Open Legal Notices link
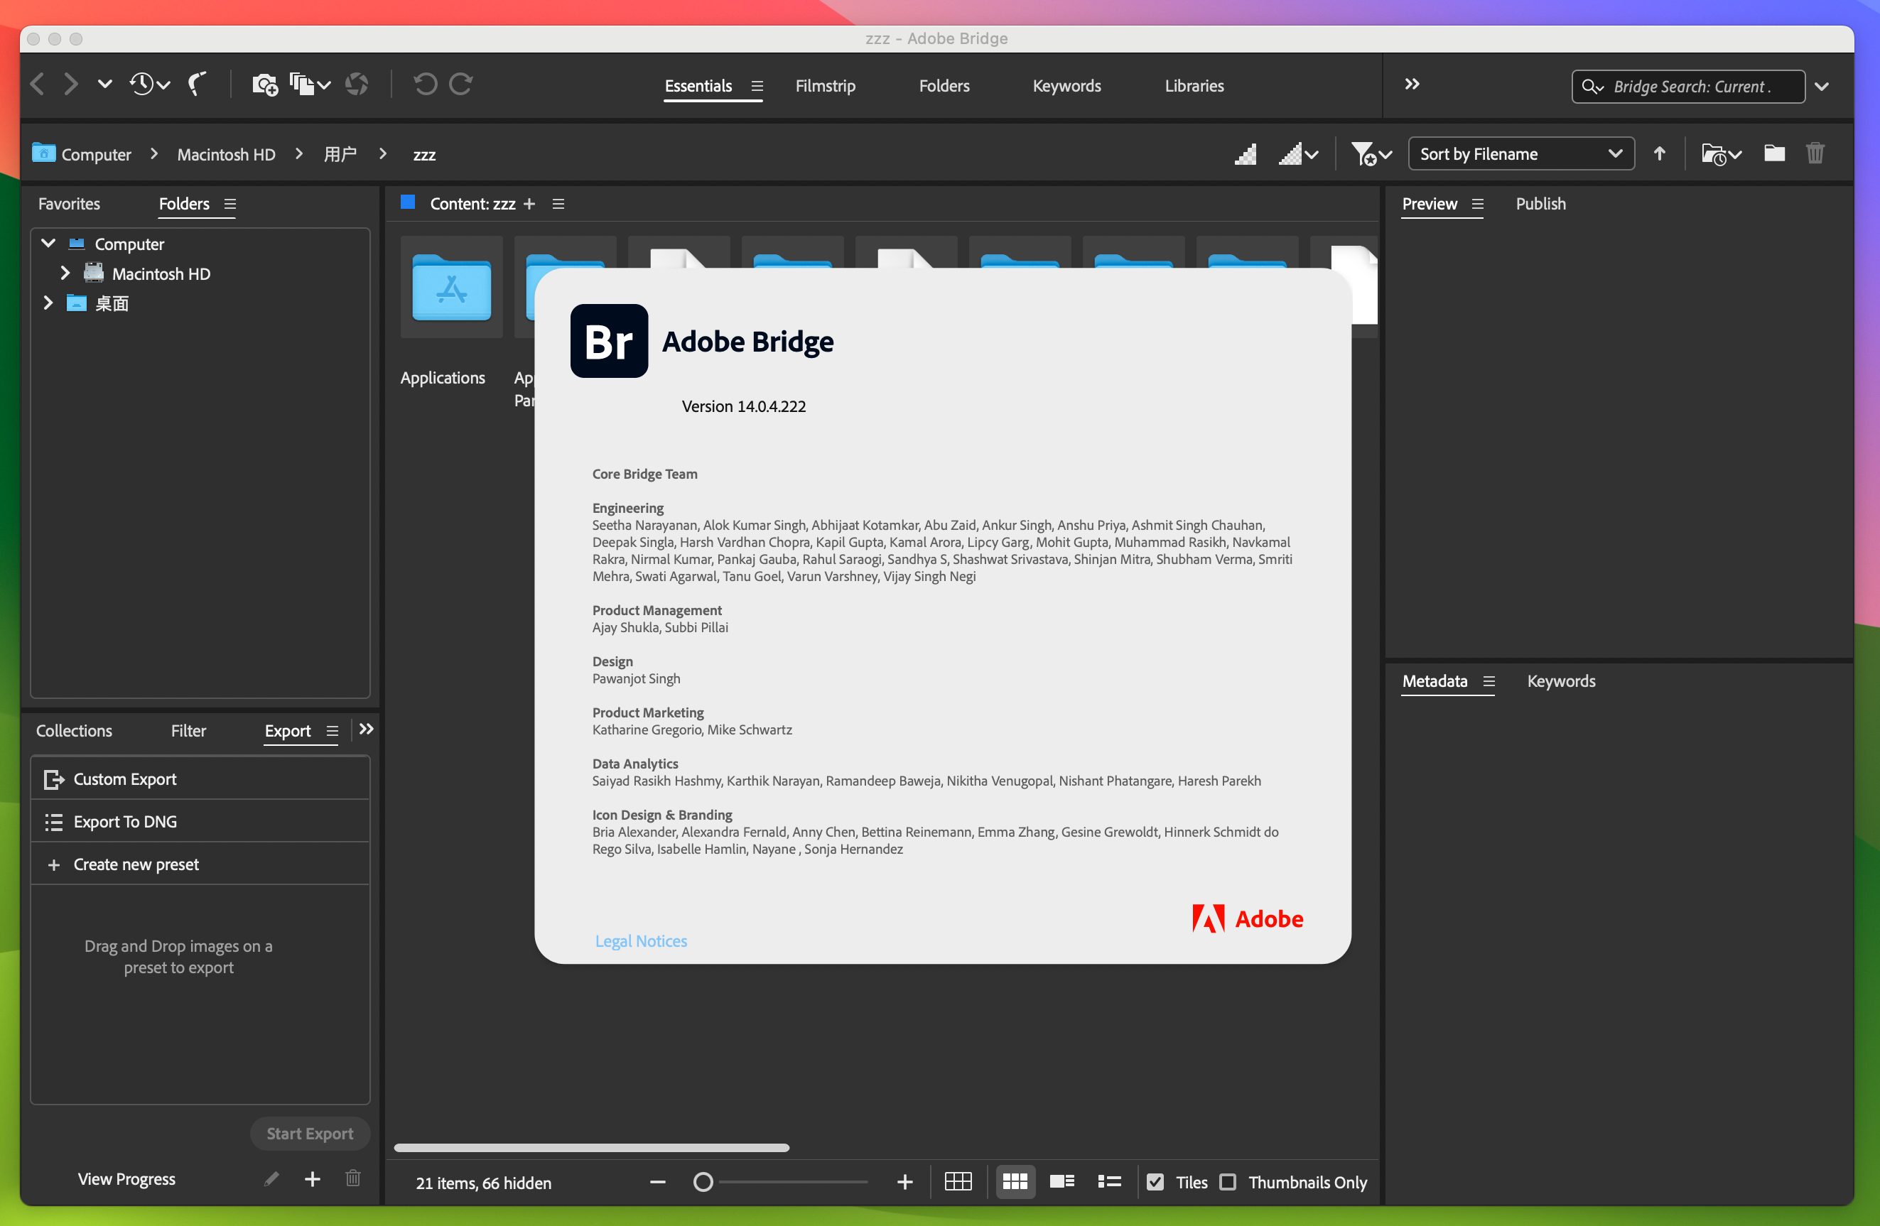Viewport: 1880px width, 1226px height. [x=640, y=940]
